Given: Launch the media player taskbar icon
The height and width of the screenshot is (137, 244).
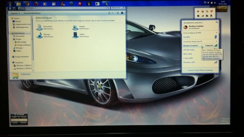Looking at the screenshot, I should 45,4.
